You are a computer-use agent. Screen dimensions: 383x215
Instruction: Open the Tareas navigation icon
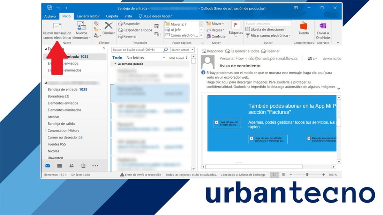(83, 165)
